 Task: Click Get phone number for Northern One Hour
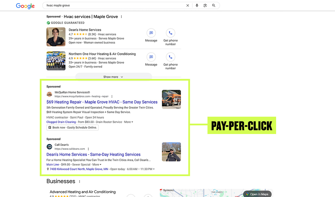pos(170,57)
